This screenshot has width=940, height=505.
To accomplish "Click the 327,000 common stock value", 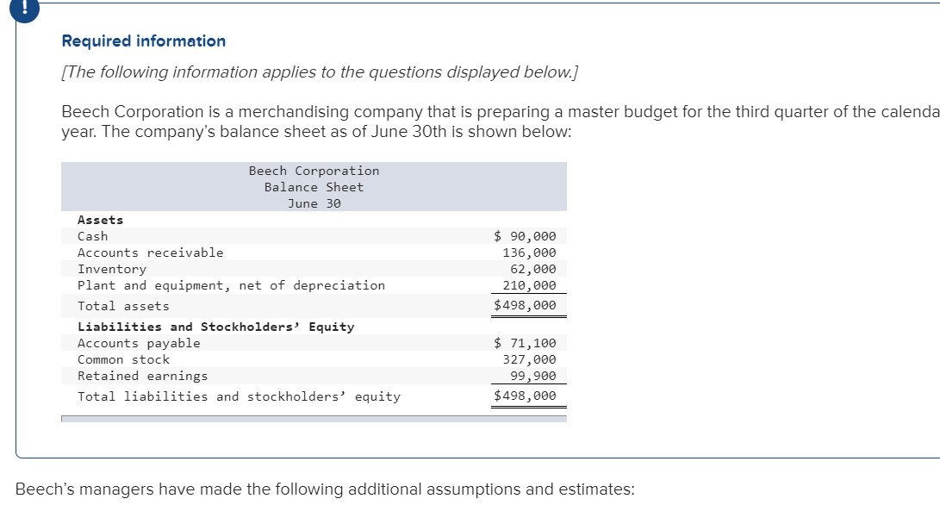I will point(529,359).
